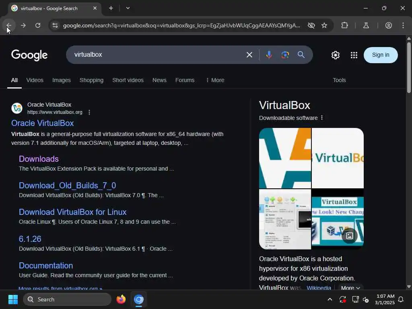Click the Chrome taskbar icon

coord(139,299)
